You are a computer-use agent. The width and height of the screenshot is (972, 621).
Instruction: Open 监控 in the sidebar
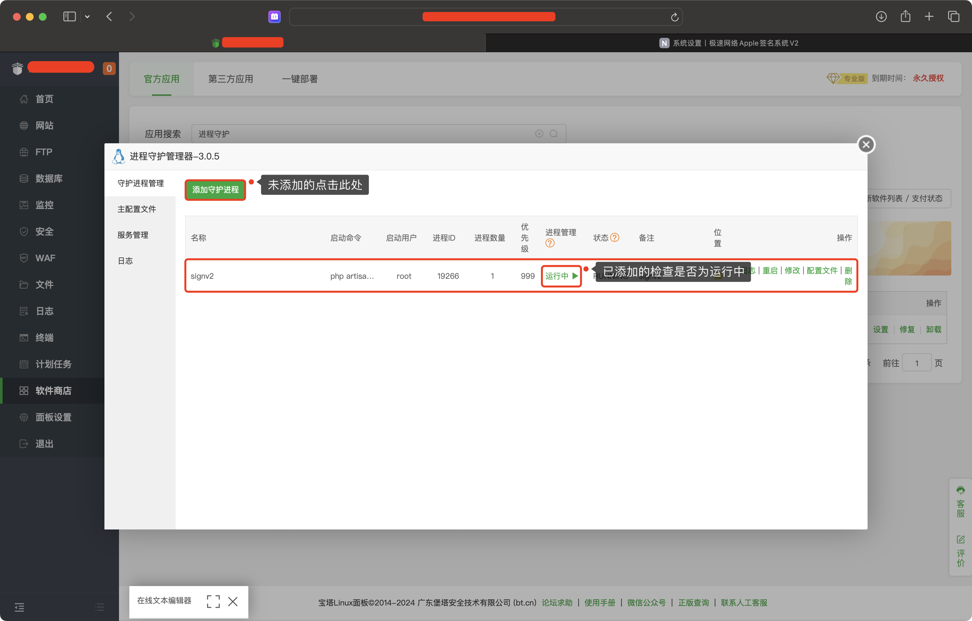click(44, 205)
